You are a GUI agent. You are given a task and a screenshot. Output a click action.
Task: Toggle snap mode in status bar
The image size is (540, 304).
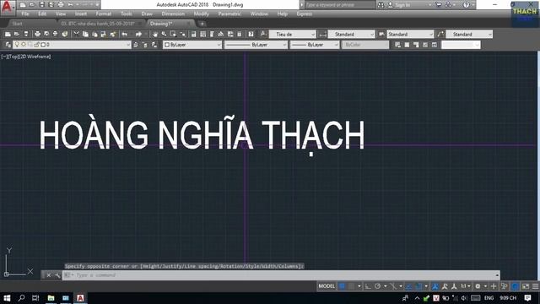coord(351,286)
